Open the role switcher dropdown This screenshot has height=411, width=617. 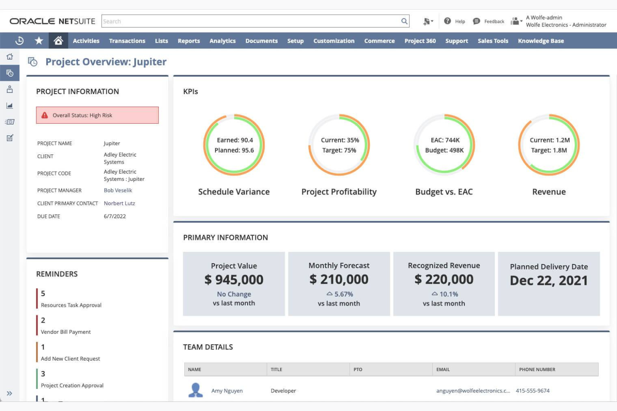pyautogui.click(x=517, y=21)
